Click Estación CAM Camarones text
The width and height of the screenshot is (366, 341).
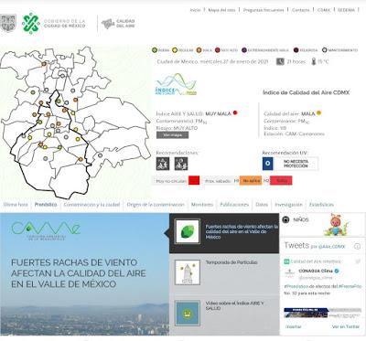point(294,133)
